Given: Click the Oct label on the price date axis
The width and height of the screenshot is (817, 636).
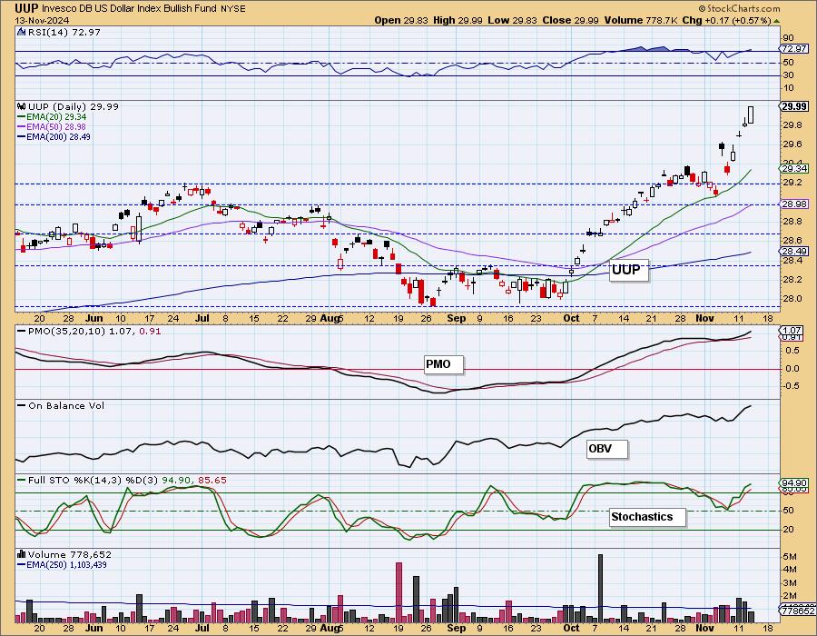Looking at the screenshot, I should 571,318.
